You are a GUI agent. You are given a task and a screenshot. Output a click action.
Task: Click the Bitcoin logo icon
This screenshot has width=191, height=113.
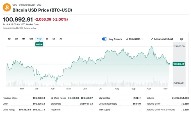pyautogui.click(x=7, y=8)
